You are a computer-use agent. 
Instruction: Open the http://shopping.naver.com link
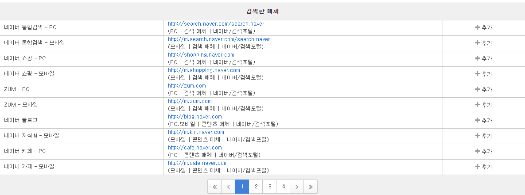201,55
